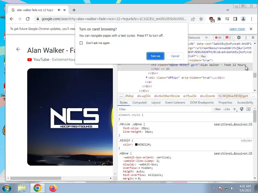Check Don't ask me again
Viewport: 258px width, 193px height.
click(x=81, y=43)
